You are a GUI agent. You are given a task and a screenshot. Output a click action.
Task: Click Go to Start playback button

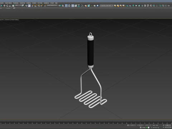click(164, 125)
